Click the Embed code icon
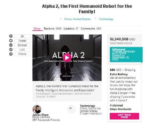The image size is (161, 123). pyautogui.click(x=11, y=45)
